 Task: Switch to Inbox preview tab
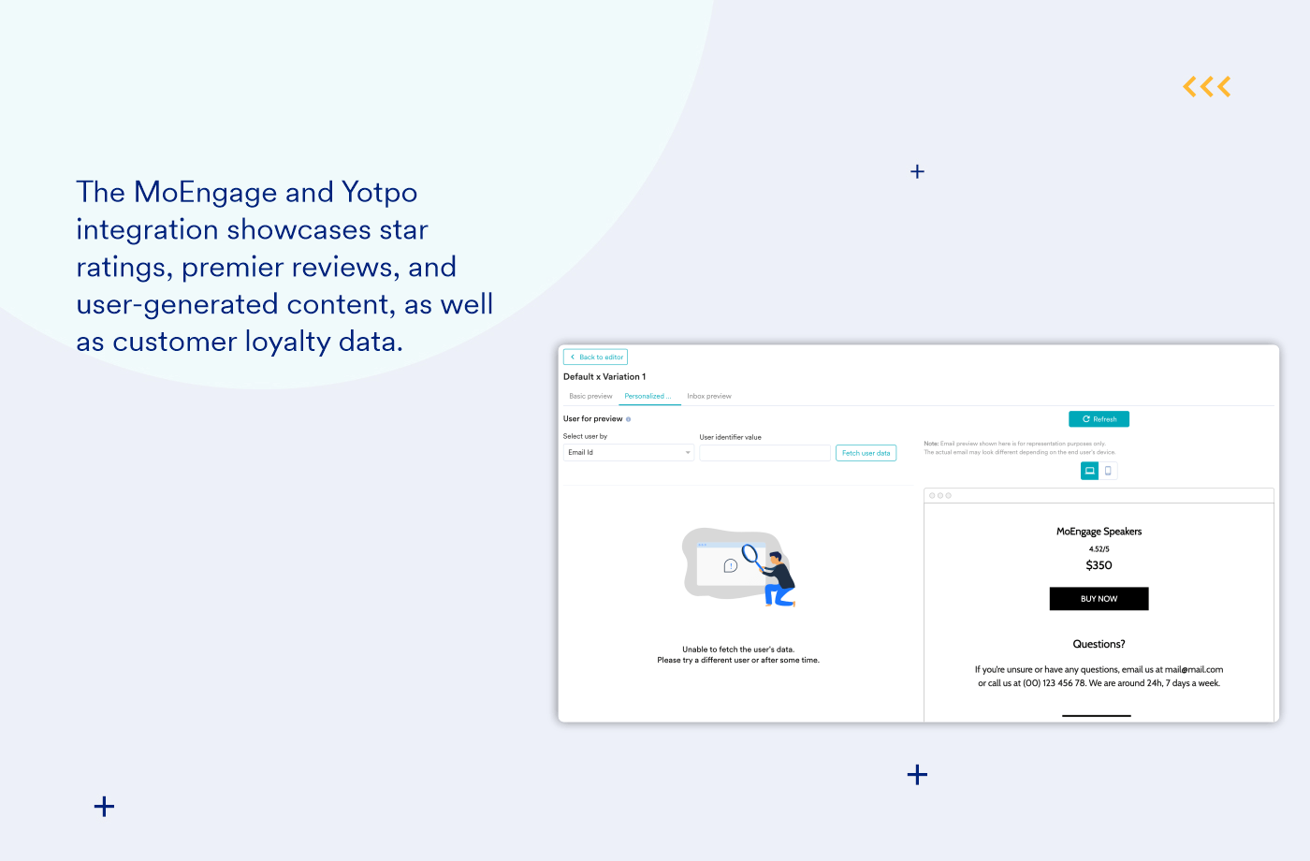(709, 396)
